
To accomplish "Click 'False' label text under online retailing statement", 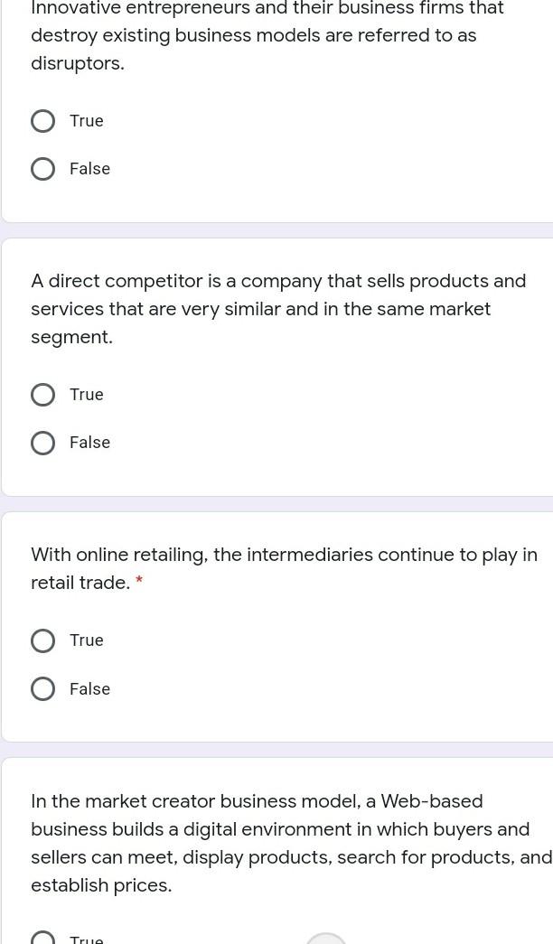I will point(89,689).
